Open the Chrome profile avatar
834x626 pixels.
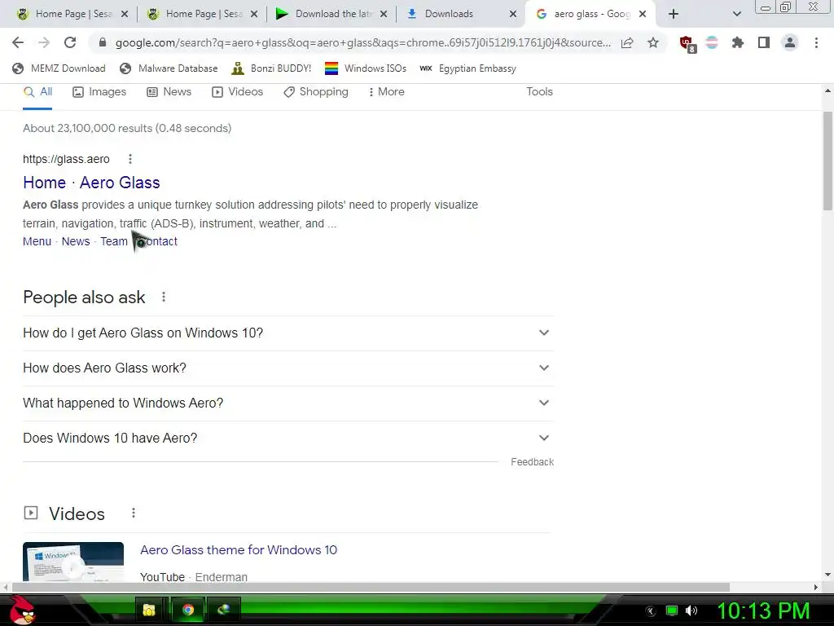(x=790, y=42)
